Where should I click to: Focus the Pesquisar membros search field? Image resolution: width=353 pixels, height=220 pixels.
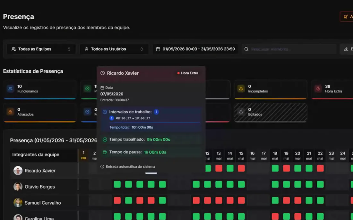point(289,49)
